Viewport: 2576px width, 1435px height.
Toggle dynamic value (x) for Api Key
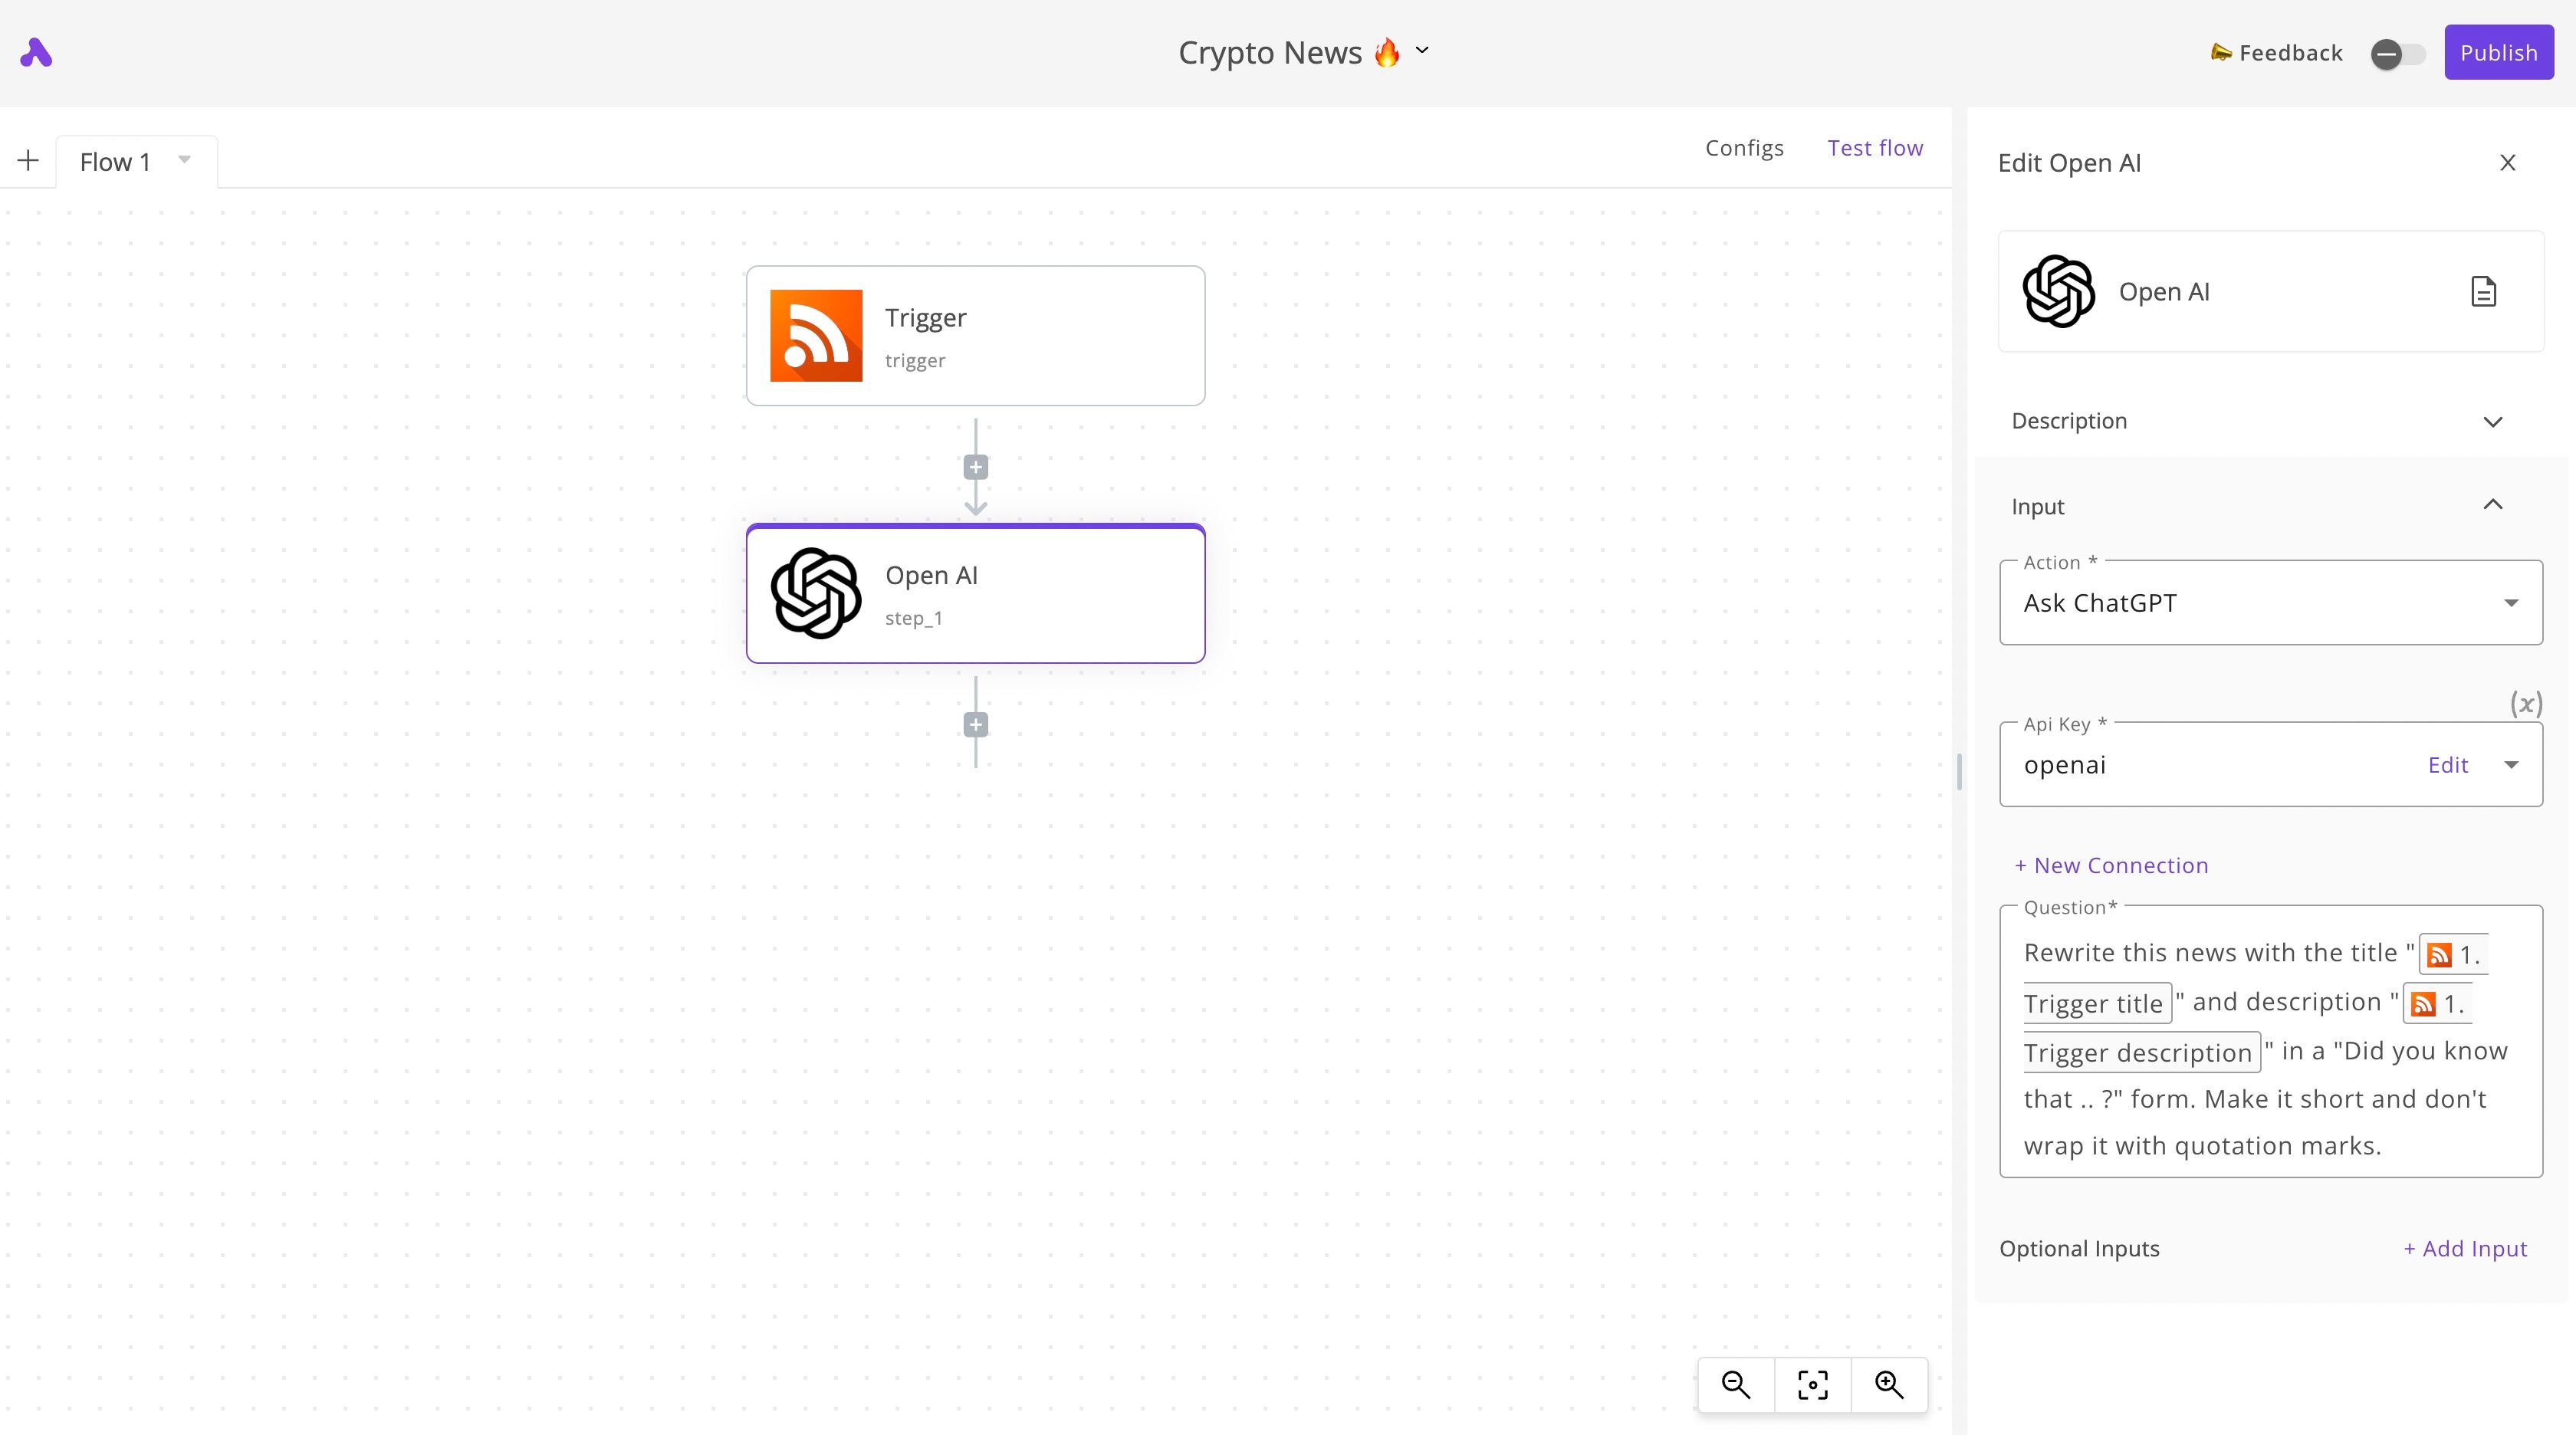tap(2526, 703)
